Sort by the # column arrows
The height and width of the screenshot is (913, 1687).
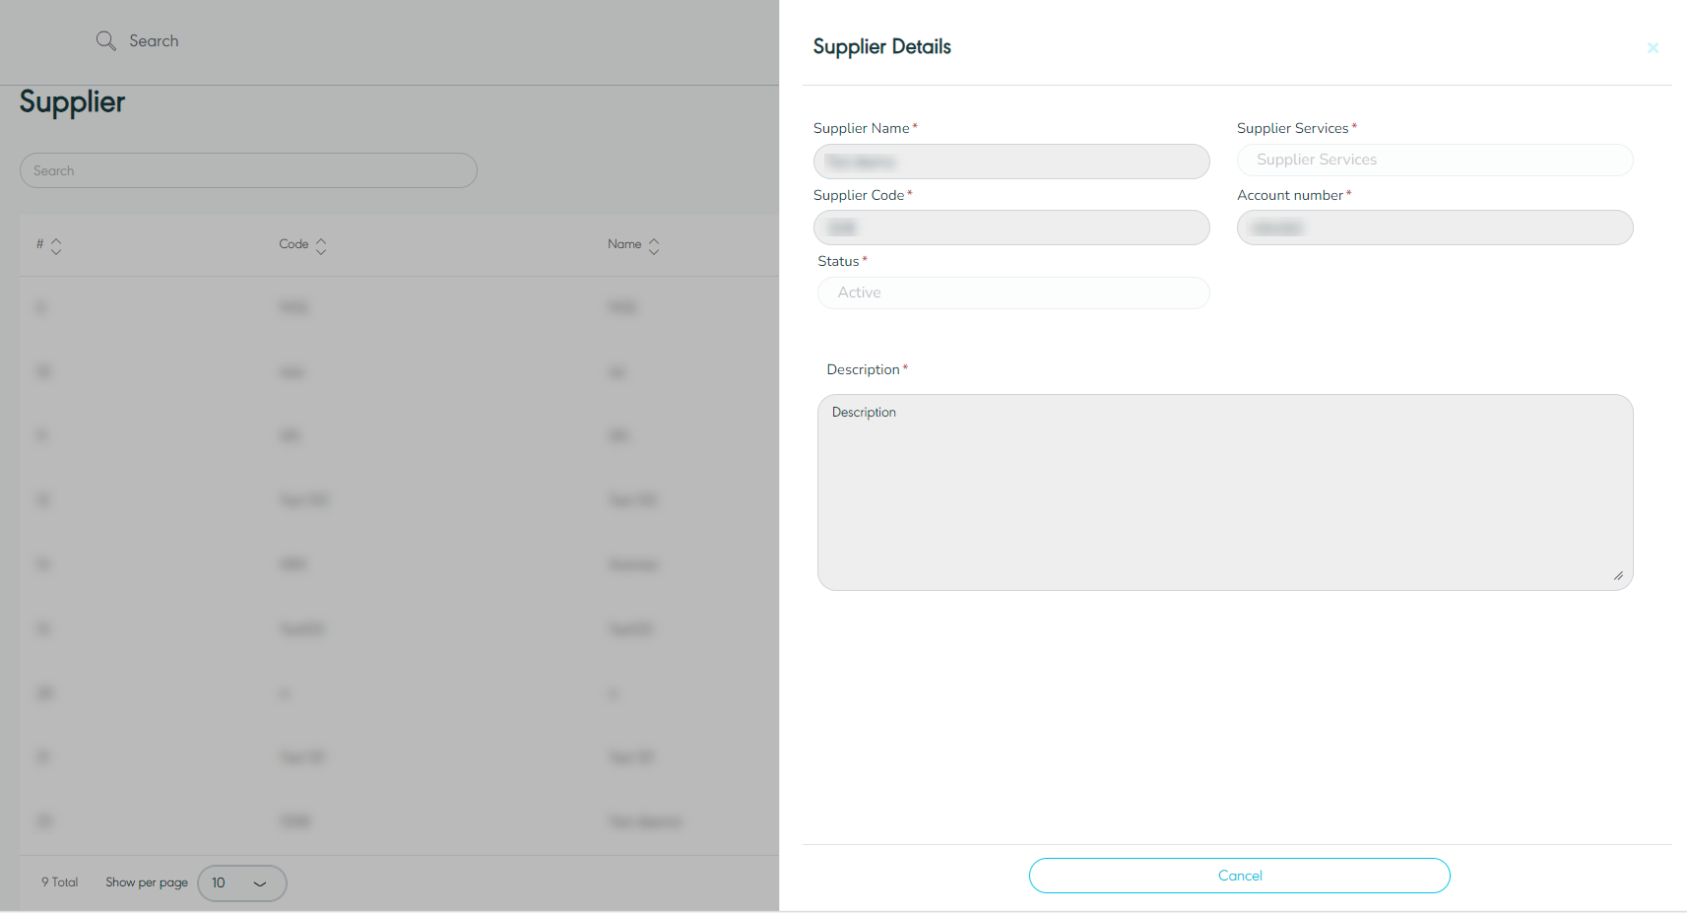click(56, 245)
